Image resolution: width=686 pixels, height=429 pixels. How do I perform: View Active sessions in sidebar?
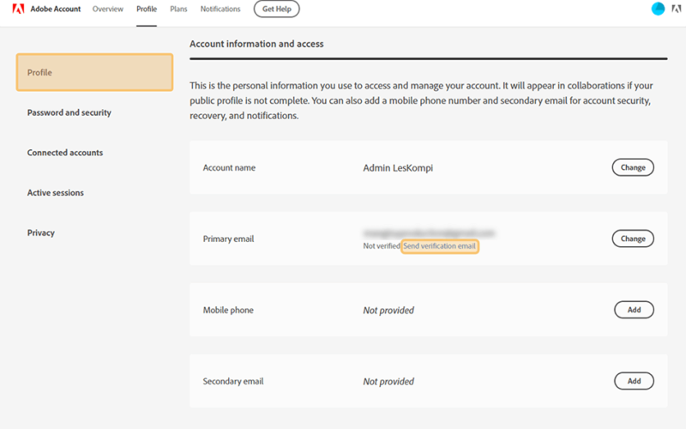[56, 192]
